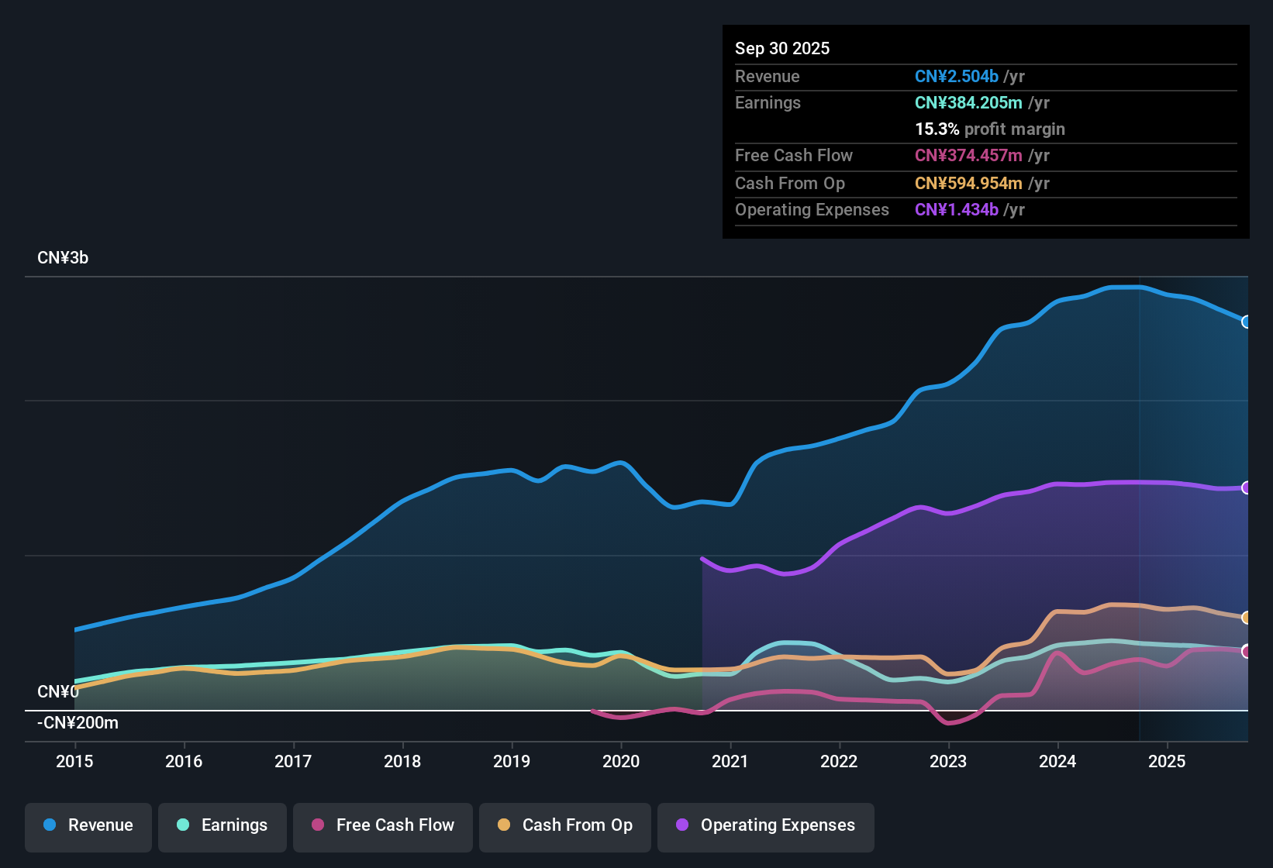Expand the Cash From Op legend entry
The width and height of the screenshot is (1273, 868).
coord(564,825)
